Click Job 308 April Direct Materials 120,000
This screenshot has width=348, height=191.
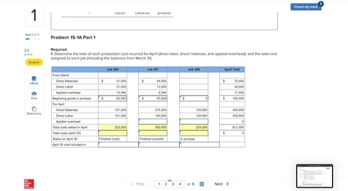click(x=194, y=110)
